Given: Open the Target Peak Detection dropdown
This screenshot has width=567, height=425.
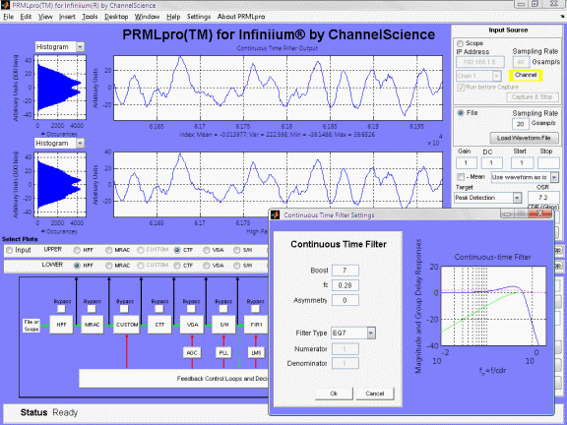Looking at the screenshot, I should click(x=488, y=198).
